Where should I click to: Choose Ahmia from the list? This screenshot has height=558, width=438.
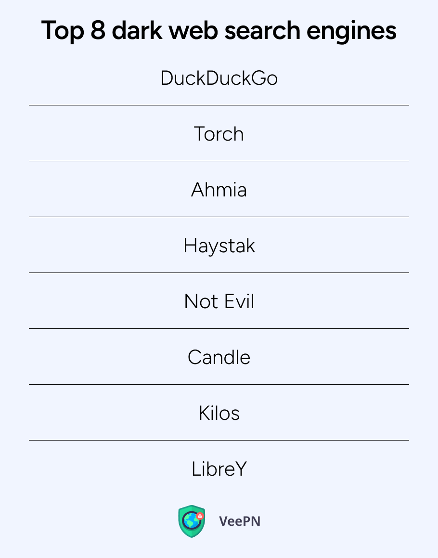click(219, 190)
